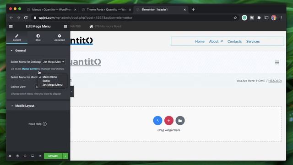Open the Navigator layers icon
Viewport: 293px width, 165px height.
pos(17,156)
